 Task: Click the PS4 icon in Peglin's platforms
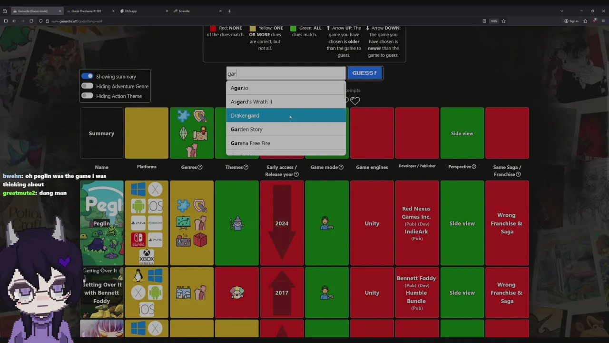coord(138,222)
